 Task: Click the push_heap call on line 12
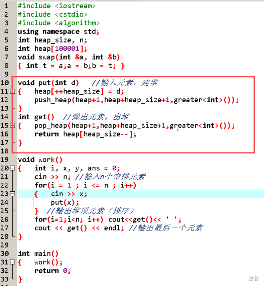tap(136, 100)
